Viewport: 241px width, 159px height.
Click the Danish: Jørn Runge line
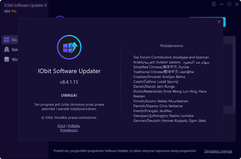pyautogui.click(x=154, y=86)
